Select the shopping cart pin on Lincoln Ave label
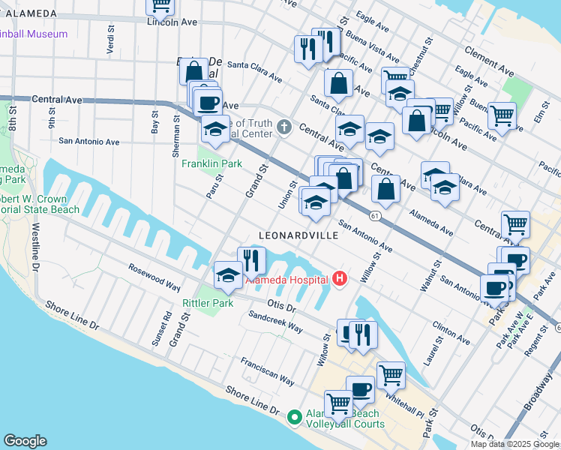The image size is (561, 450). [160, 7]
